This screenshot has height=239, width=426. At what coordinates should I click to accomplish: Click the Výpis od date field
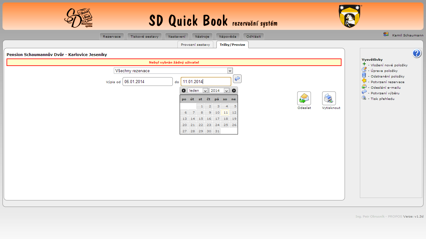pos(148,82)
